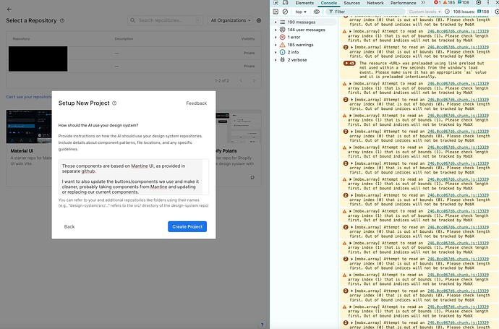Focus console Filter input
499x329 pixels.
365,12
